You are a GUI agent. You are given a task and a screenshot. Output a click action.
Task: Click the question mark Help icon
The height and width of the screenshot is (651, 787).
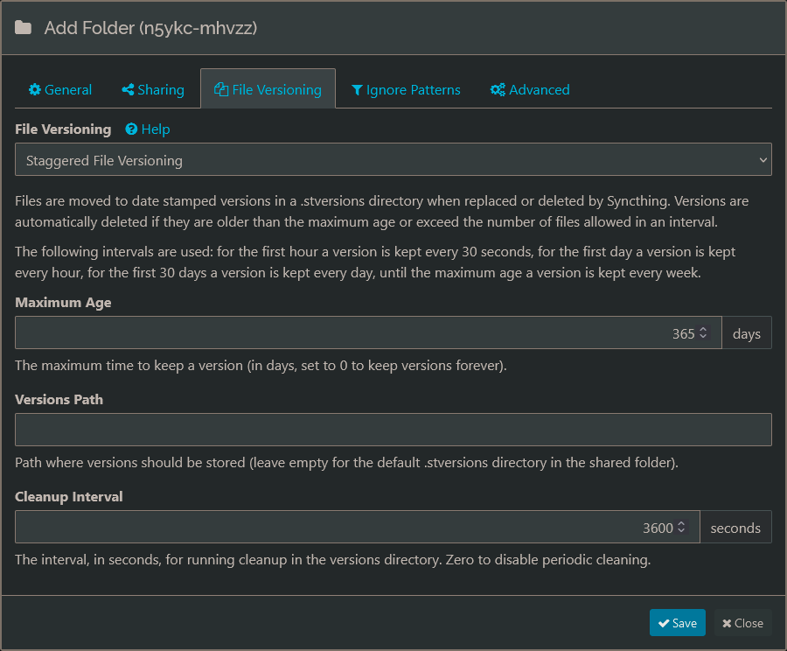131,129
